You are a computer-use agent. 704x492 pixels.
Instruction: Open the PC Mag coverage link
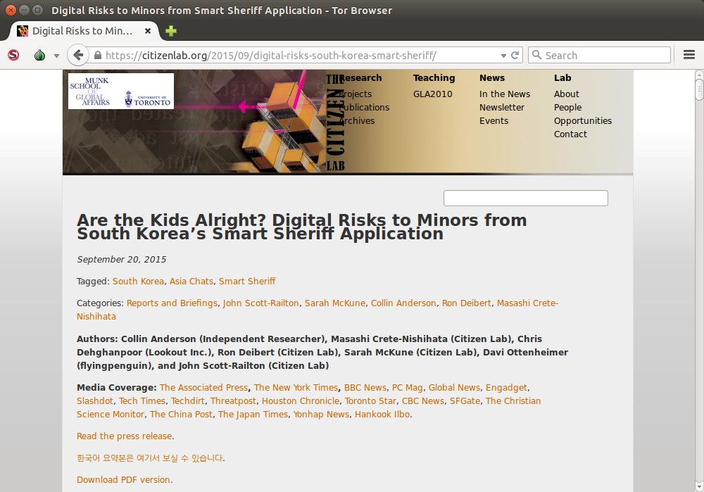407,387
